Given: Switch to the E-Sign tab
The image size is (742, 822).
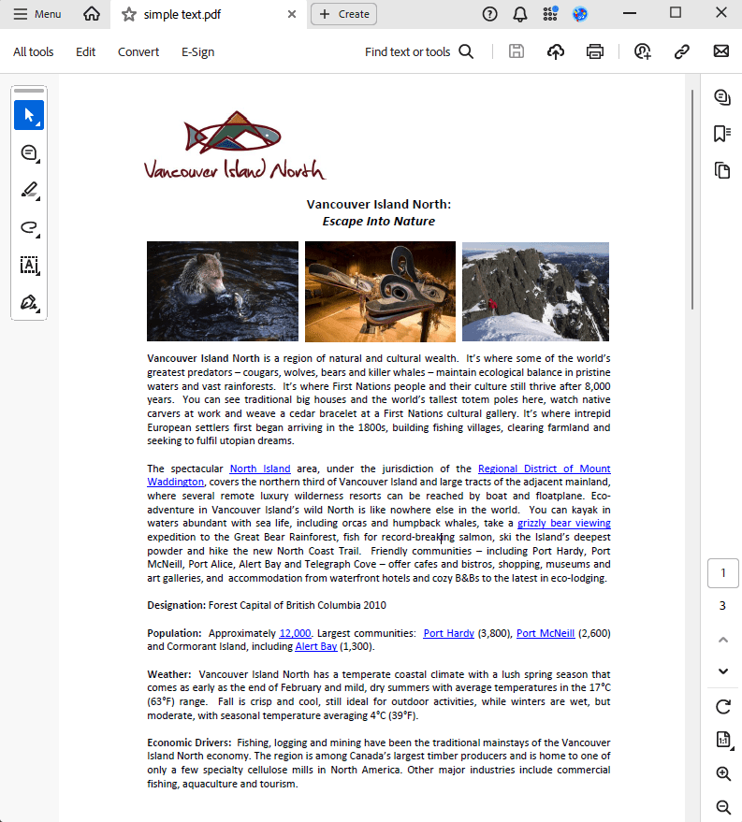Looking at the screenshot, I should (197, 51).
